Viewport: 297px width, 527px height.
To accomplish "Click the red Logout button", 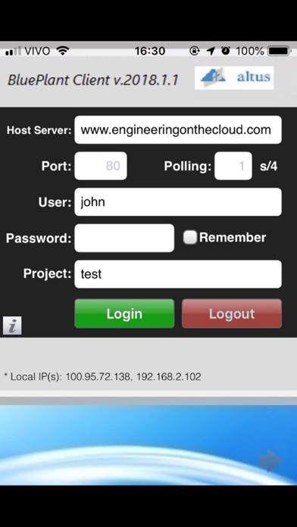I will click(232, 313).
